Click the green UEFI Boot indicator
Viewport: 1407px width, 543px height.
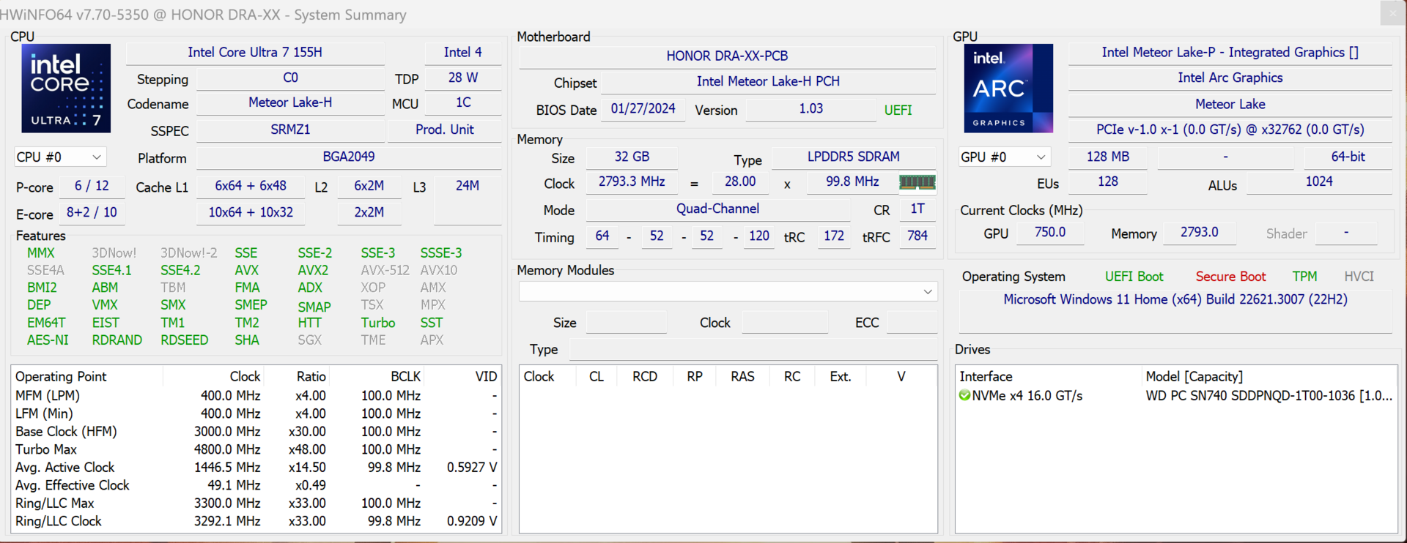point(1134,277)
